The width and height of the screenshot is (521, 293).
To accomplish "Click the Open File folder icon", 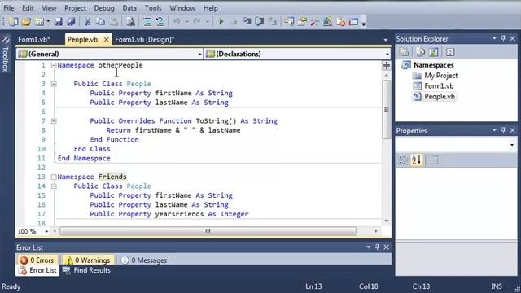I will coord(26,22).
